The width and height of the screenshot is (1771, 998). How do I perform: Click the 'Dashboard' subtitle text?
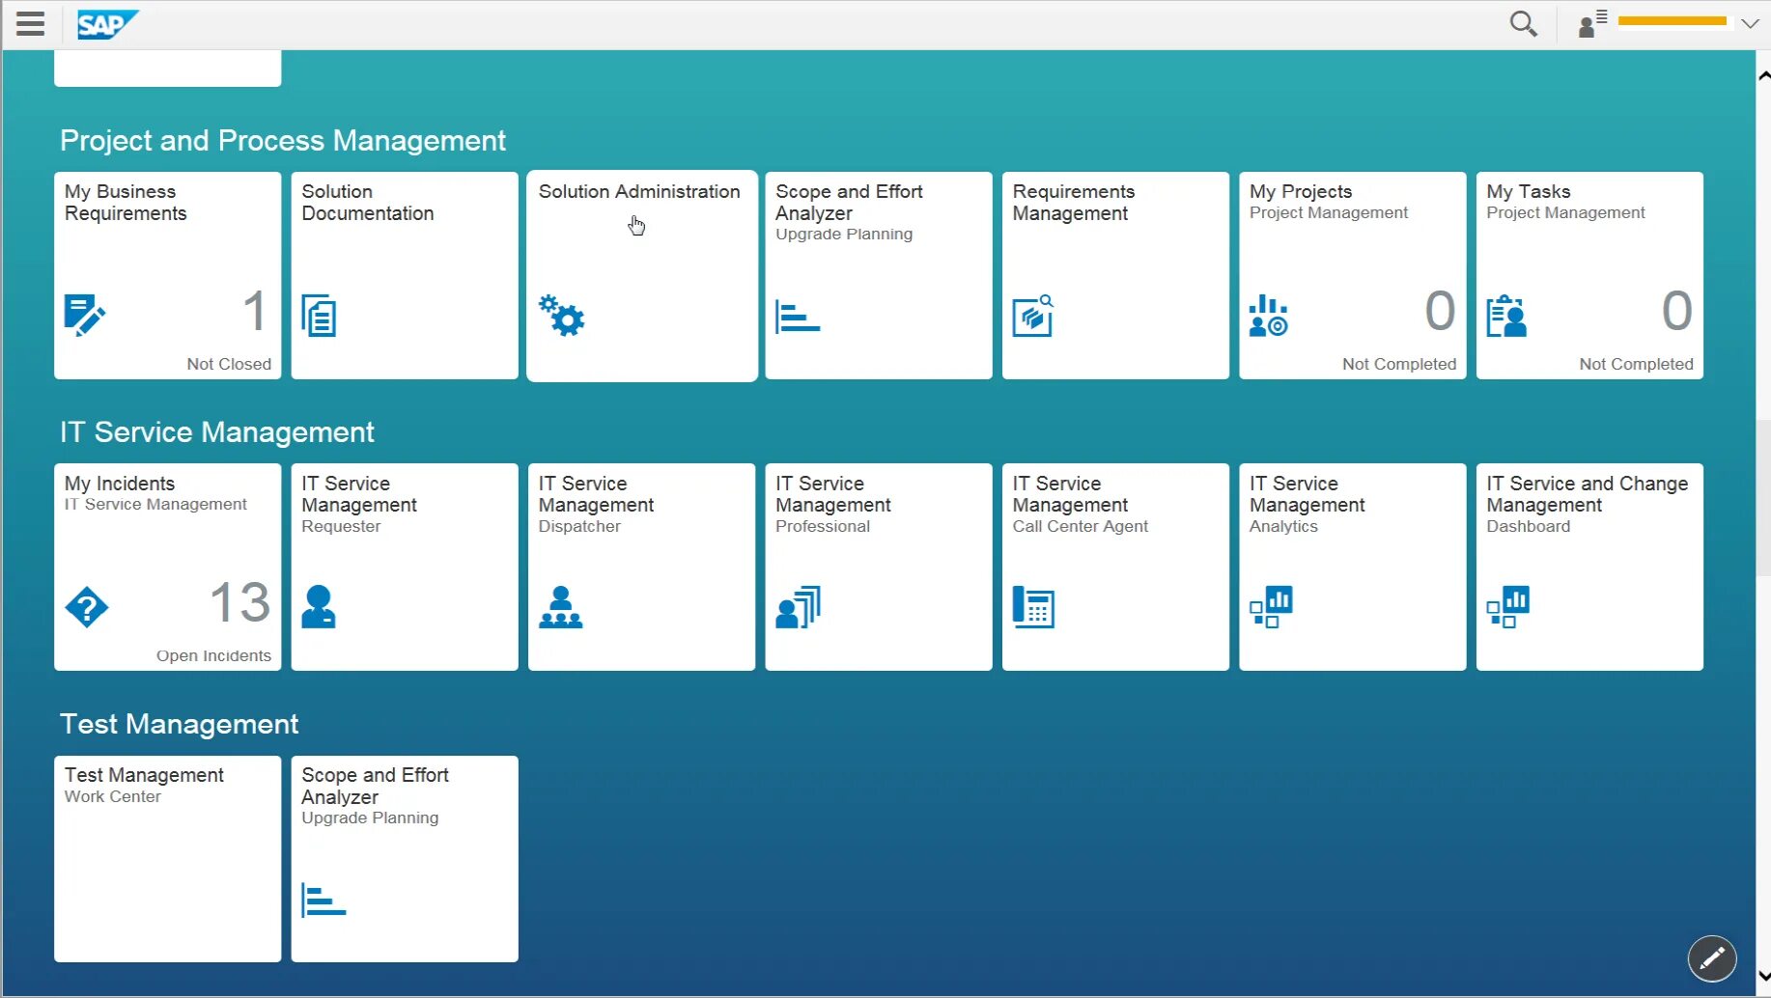tap(1529, 526)
